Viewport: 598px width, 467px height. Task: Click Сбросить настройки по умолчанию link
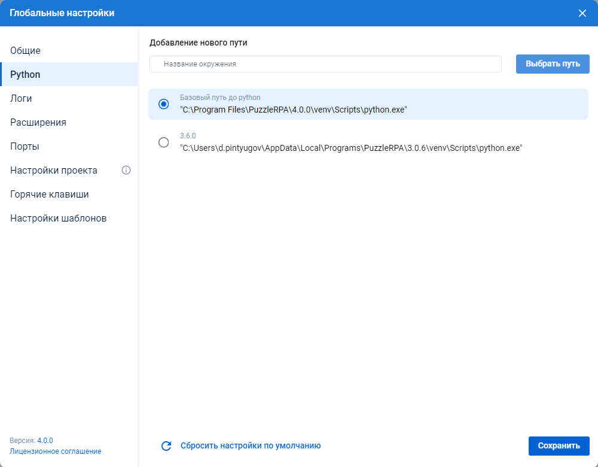(x=251, y=445)
